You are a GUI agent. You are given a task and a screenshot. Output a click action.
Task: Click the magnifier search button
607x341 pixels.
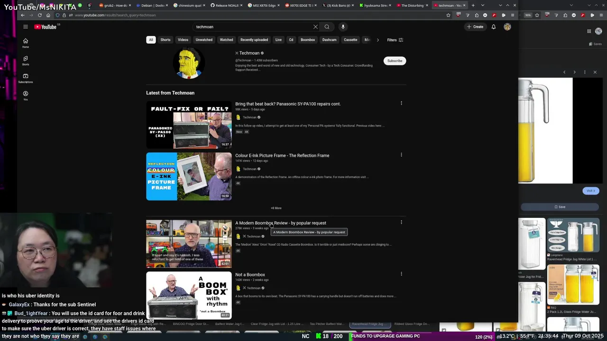coord(327,27)
